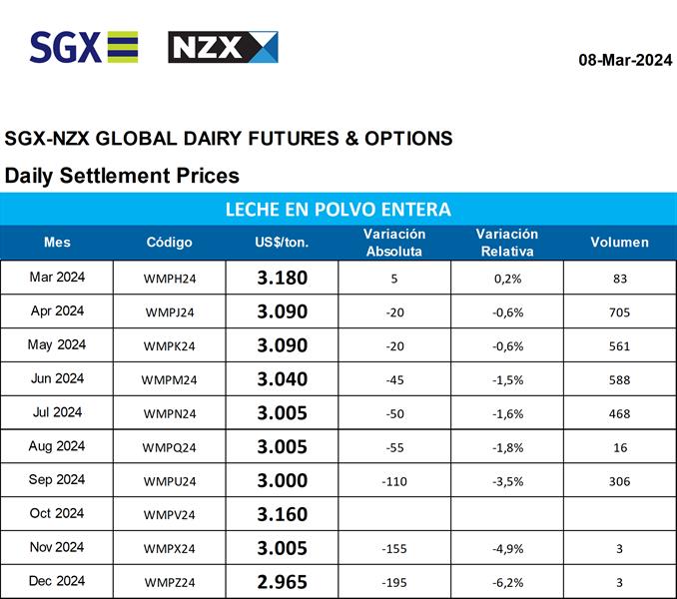Click the Volumen column header
Image resolution: width=677 pixels, height=599 pixels.
pyautogui.click(x=619, y=242)
